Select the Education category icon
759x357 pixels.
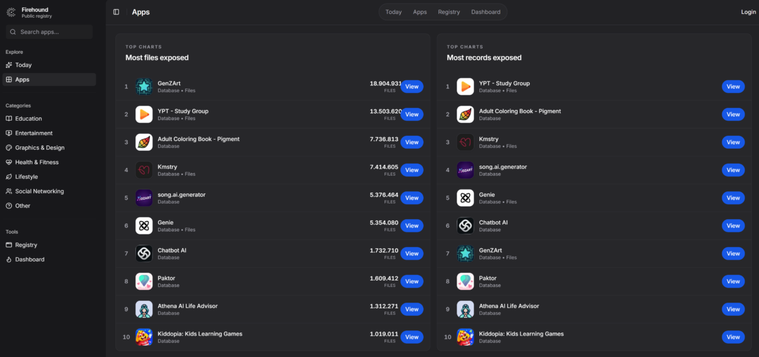coord(9,119)
